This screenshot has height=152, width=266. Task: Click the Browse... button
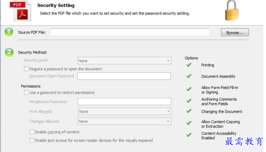click(x=235, y=32)
